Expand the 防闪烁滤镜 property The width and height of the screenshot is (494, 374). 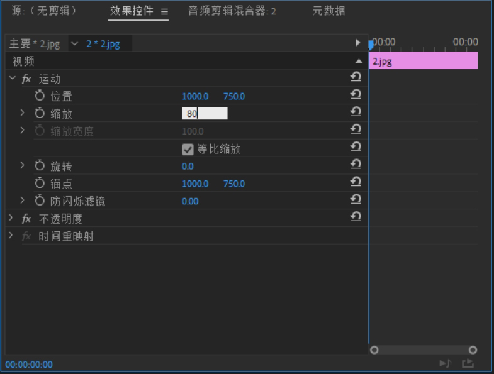click(x=22, y=200)
